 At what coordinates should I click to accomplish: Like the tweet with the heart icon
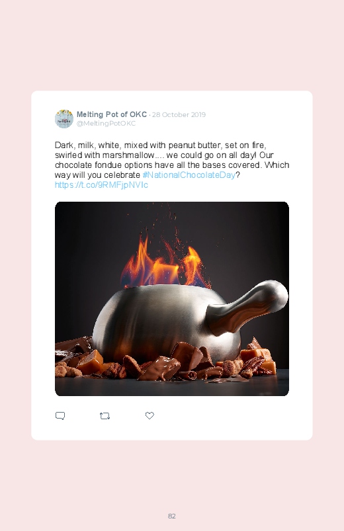point(150,415)
